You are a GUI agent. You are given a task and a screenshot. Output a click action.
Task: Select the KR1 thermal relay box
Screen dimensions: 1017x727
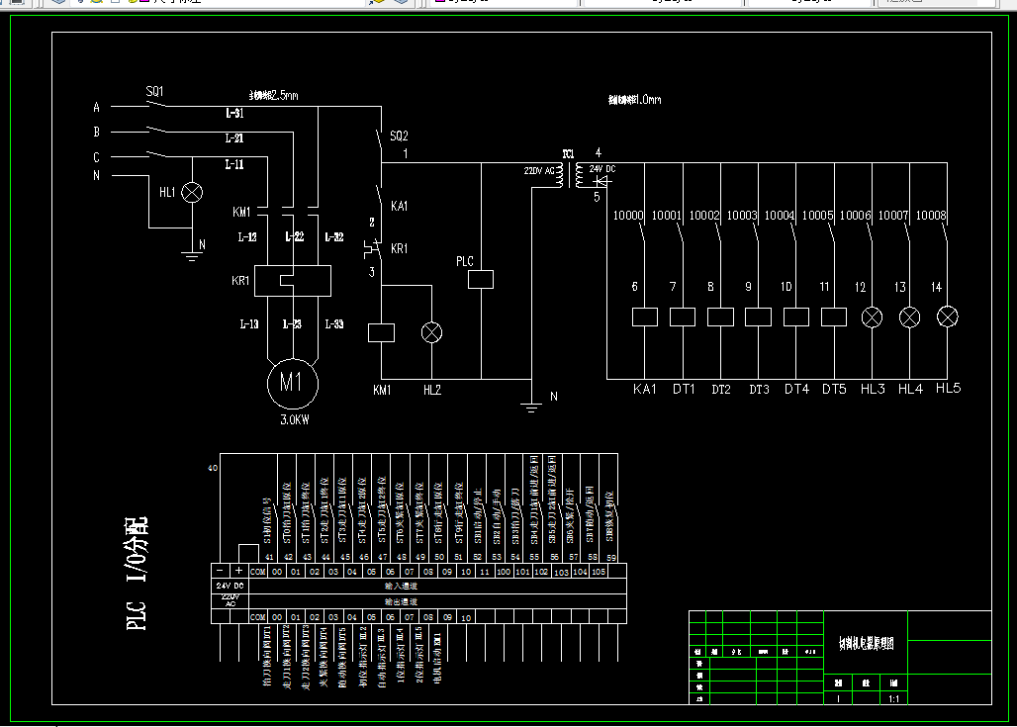click(293, 281)
